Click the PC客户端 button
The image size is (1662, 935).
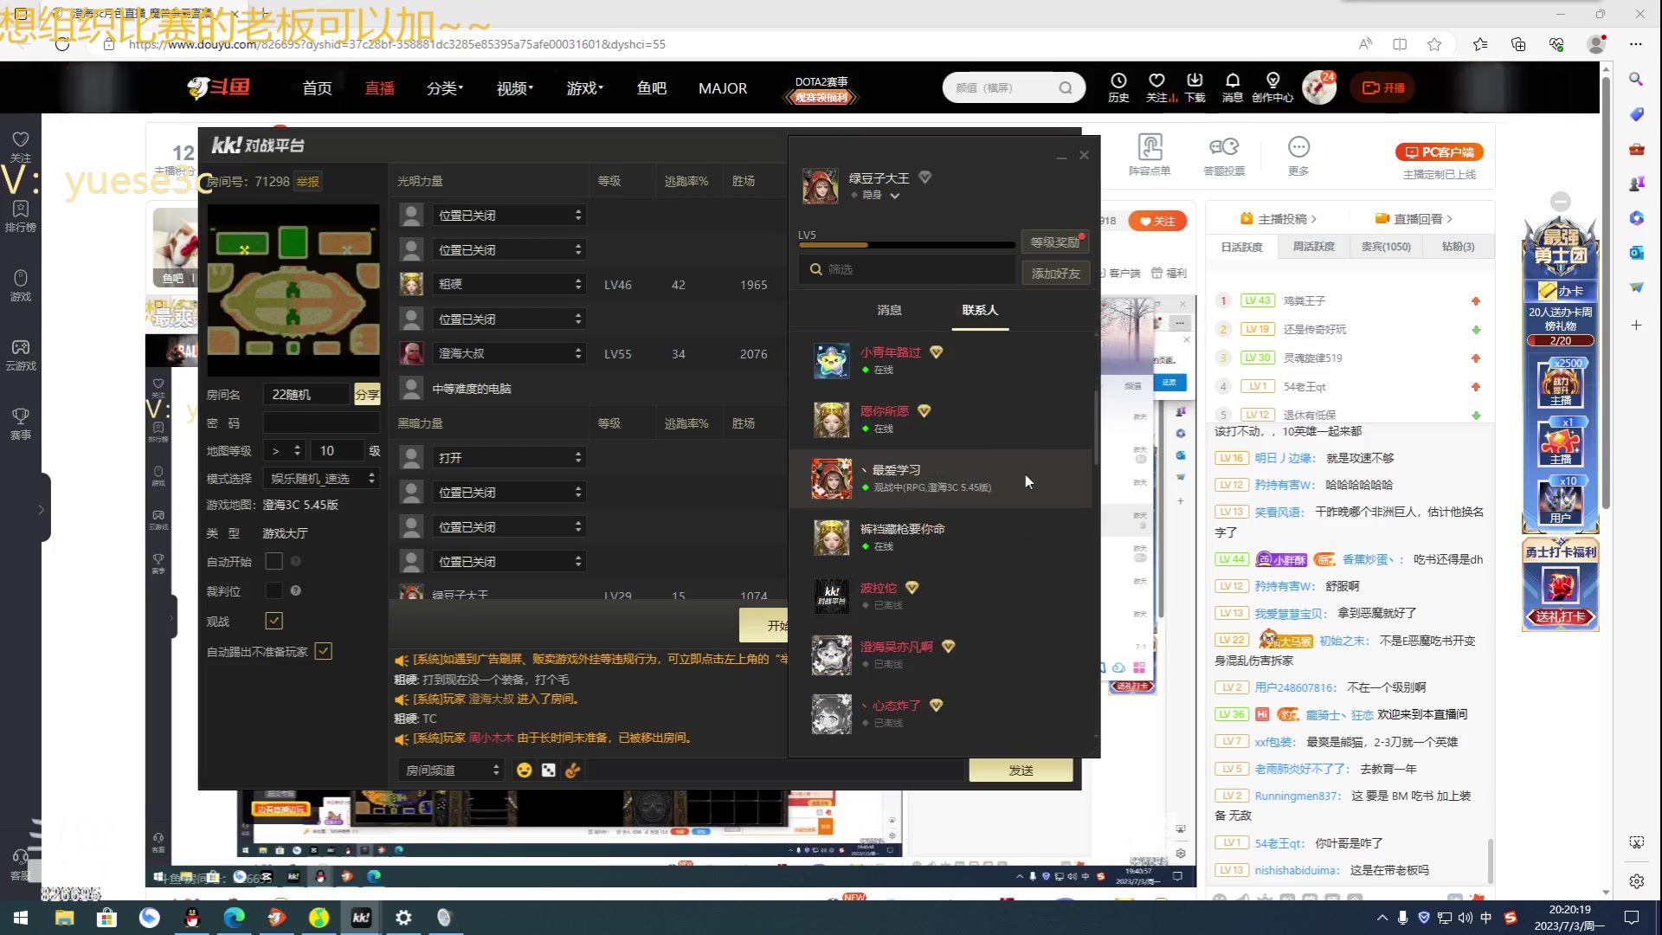tap(1440, 152)
